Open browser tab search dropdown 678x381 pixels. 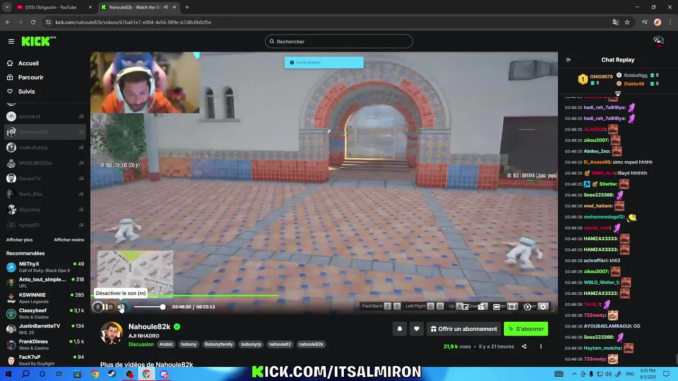point(7,7)
